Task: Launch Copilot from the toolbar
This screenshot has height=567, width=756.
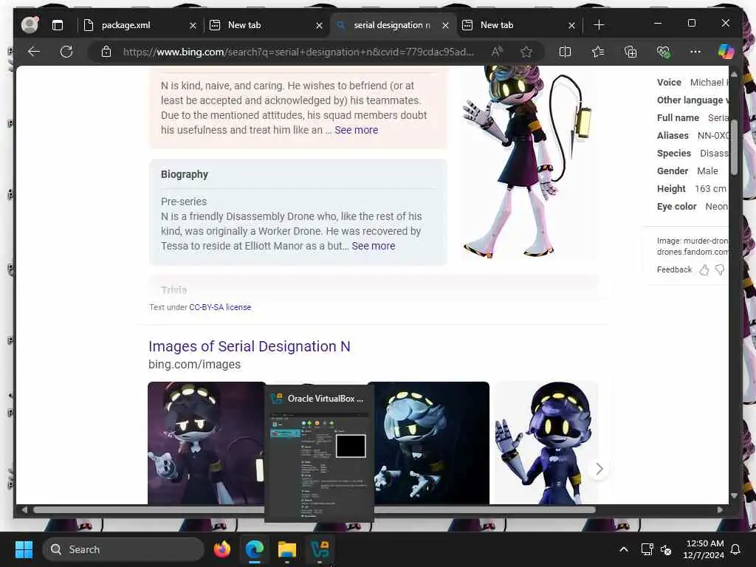Action: [726, 52]
